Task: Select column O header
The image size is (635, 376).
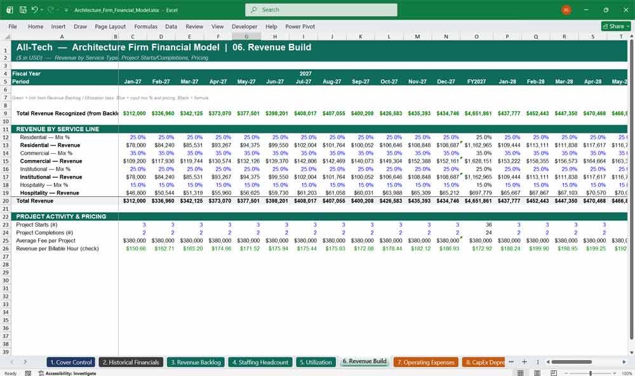Action: point(476,36)
